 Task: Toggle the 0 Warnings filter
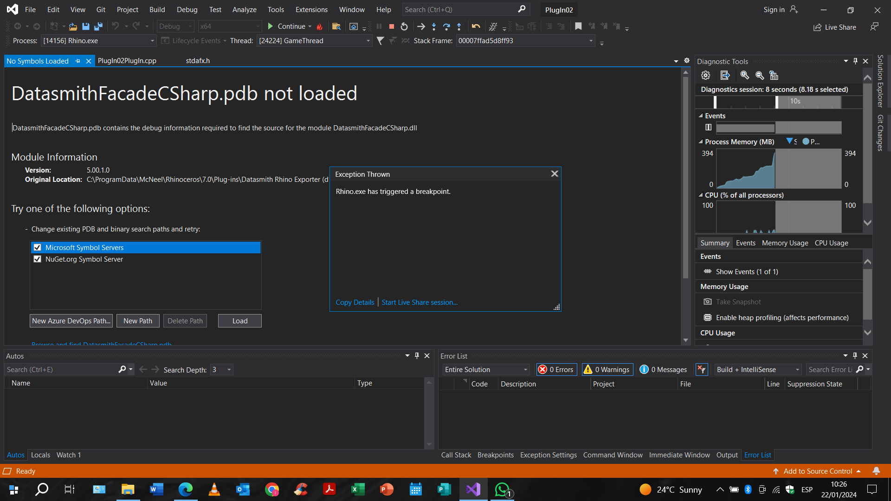pyautogui.click(x=607, y=370)
